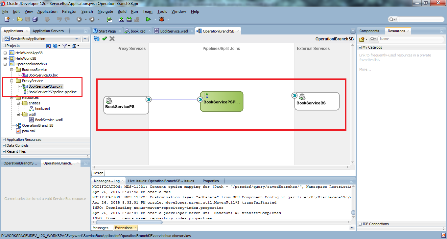Select the BookServiceBS business service node

coord(317,101)
